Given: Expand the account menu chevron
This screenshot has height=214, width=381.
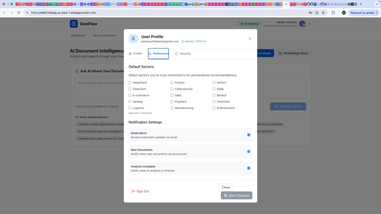Looking at the screenshot, I should [x=310, y=24].
